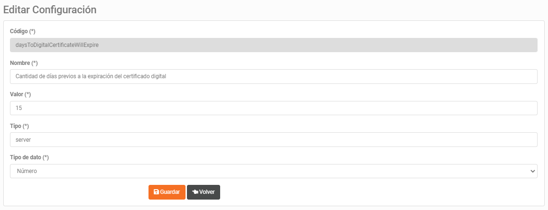This screenshot has height=210, width=548.
Task: Expand the Tipo de dato chevron arrow
Action: click(x=532, y=171)
